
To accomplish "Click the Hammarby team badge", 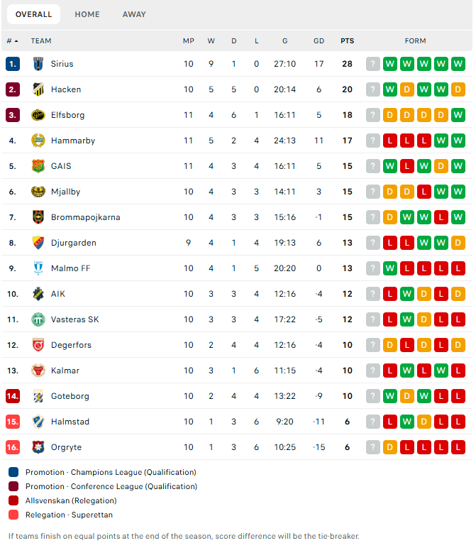I will point(38,141).
